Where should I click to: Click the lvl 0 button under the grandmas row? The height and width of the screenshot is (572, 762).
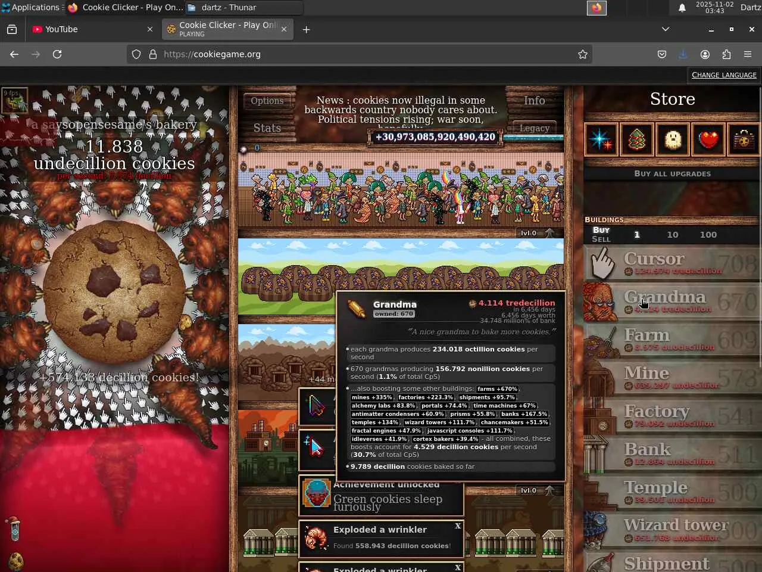[529, 233]
